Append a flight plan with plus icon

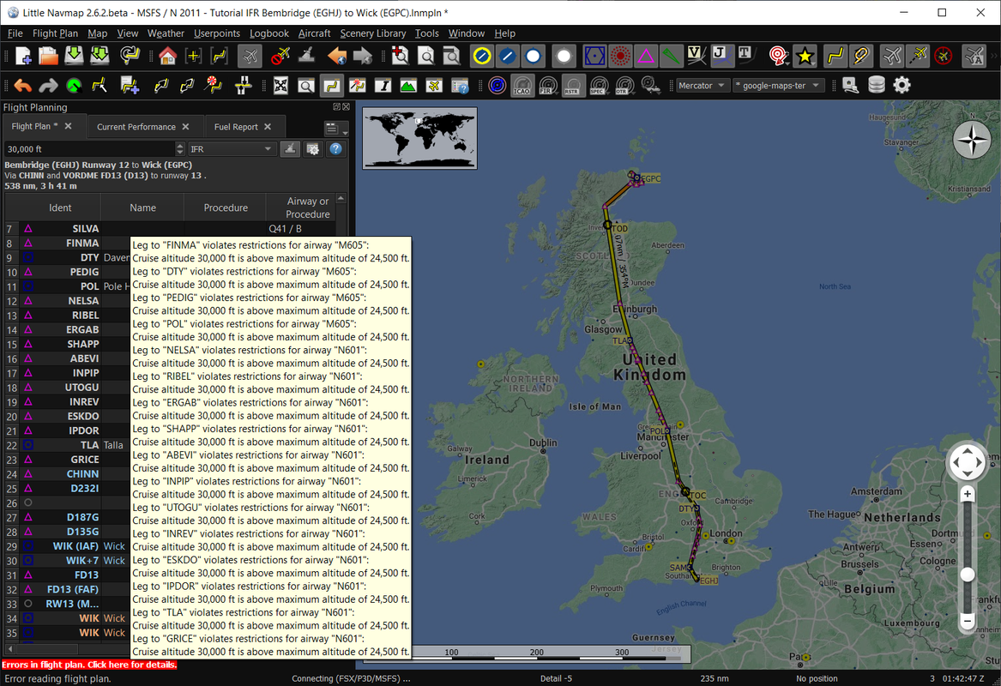[x=130, y=85]
